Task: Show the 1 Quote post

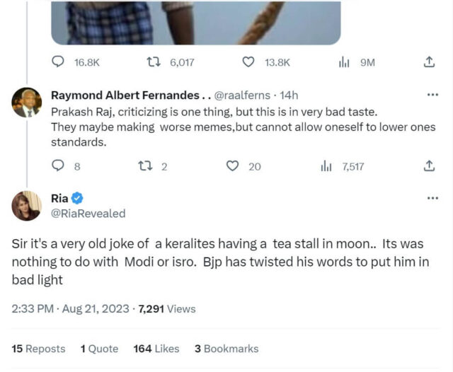Action: [98, 349]
